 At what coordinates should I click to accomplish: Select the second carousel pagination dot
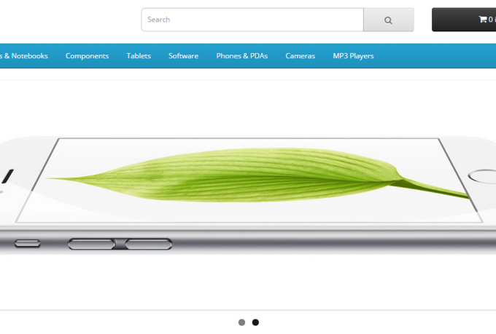[x=255, y=322]
